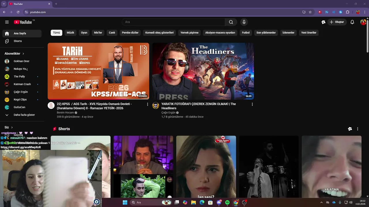
Task: Select the Yeni öneriler filter chip
Action: click(x=309, y=33)
